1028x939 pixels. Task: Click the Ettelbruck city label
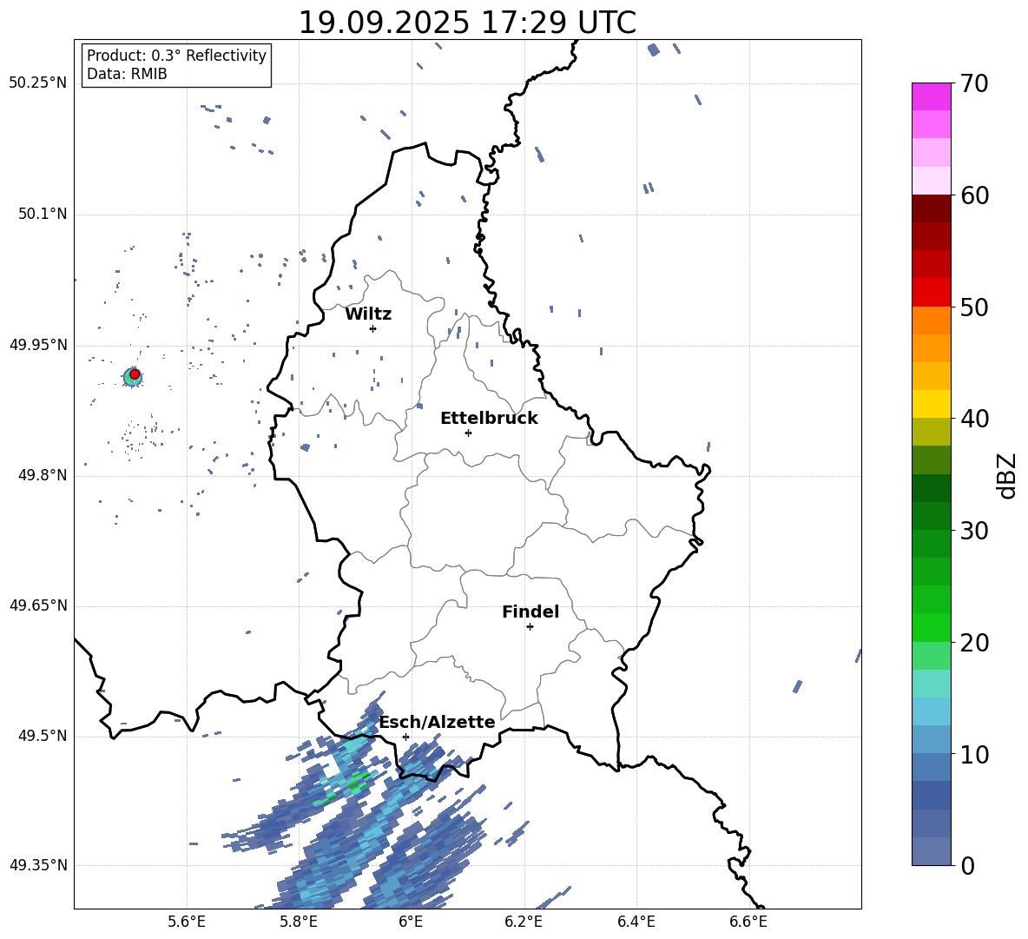coord(489,419)
